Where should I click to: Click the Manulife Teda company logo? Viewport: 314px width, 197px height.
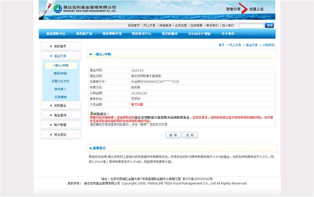(x=85, y=9)
